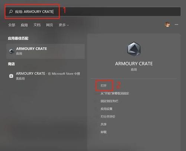Click 卸载 to uninstall the app
This screenshot has height=151, width=186.
(x=103, y=132)
